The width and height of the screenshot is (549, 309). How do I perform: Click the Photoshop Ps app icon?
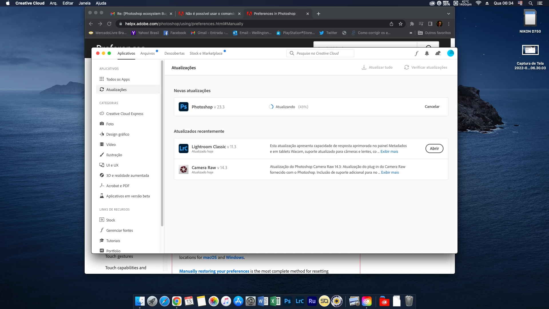click(x=183, y=107)
